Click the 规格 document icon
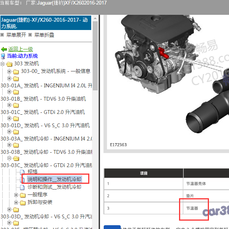229x229 pixels. coord(22,172)
